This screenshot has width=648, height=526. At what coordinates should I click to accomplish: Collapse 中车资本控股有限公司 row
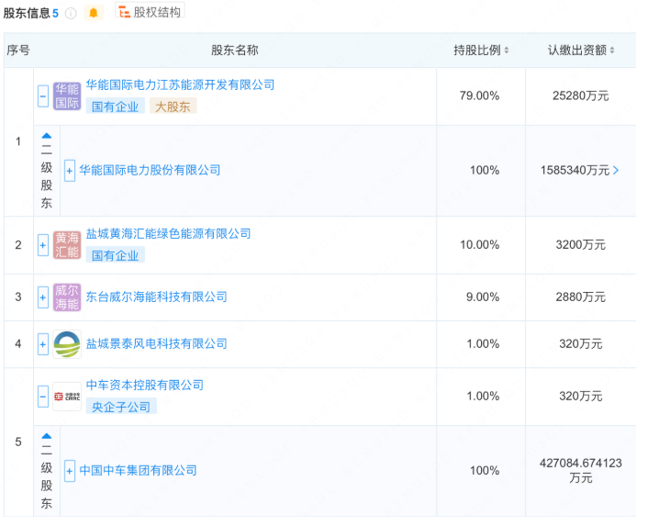tap(43, 396)
